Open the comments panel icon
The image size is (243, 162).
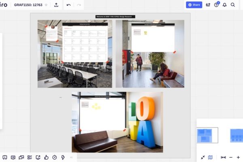[x=13, y=157]
